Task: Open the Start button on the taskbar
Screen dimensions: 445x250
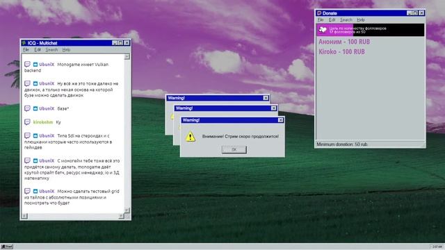Action: click(x=7, y=247)
